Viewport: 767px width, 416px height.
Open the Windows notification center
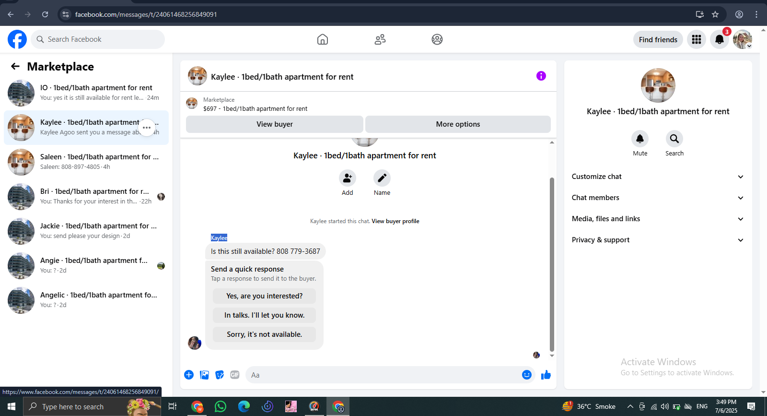click(751, 406)
